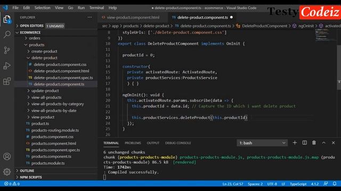The image size is (341, 191).
Task: Open the Help menu
Action: point(112,8)
